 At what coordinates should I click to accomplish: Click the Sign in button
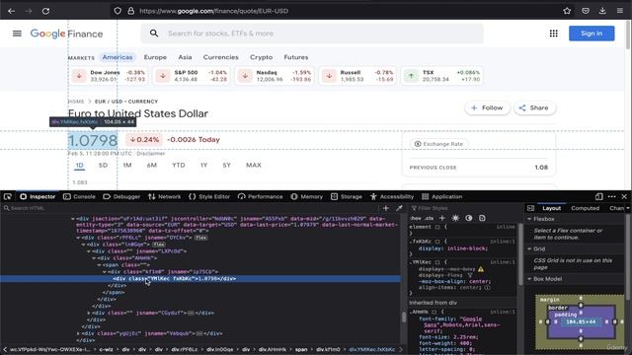point(592,34)
